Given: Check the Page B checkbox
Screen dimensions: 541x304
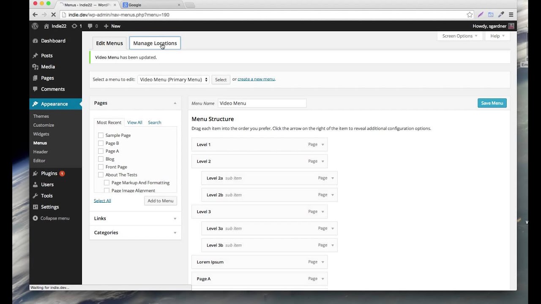Looking at the screenshot, I should coord(101,143).
